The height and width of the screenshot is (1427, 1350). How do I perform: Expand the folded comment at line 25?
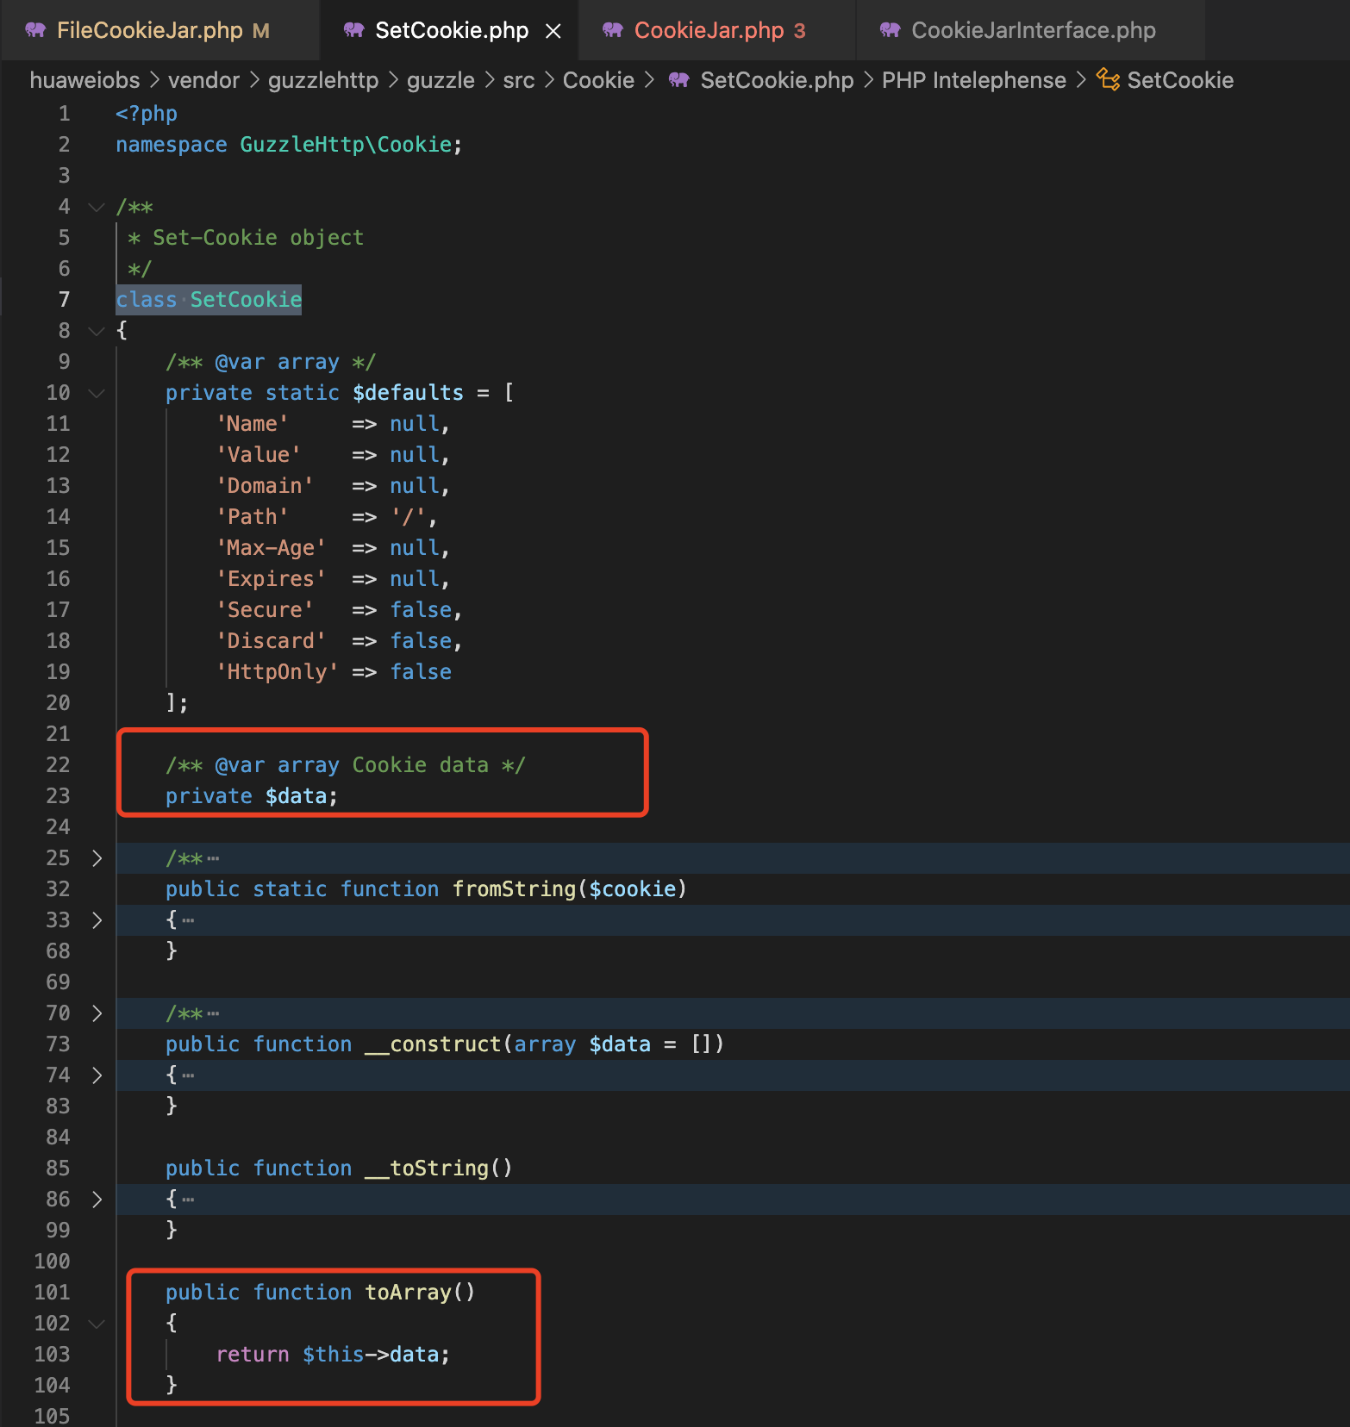[97, 858]
